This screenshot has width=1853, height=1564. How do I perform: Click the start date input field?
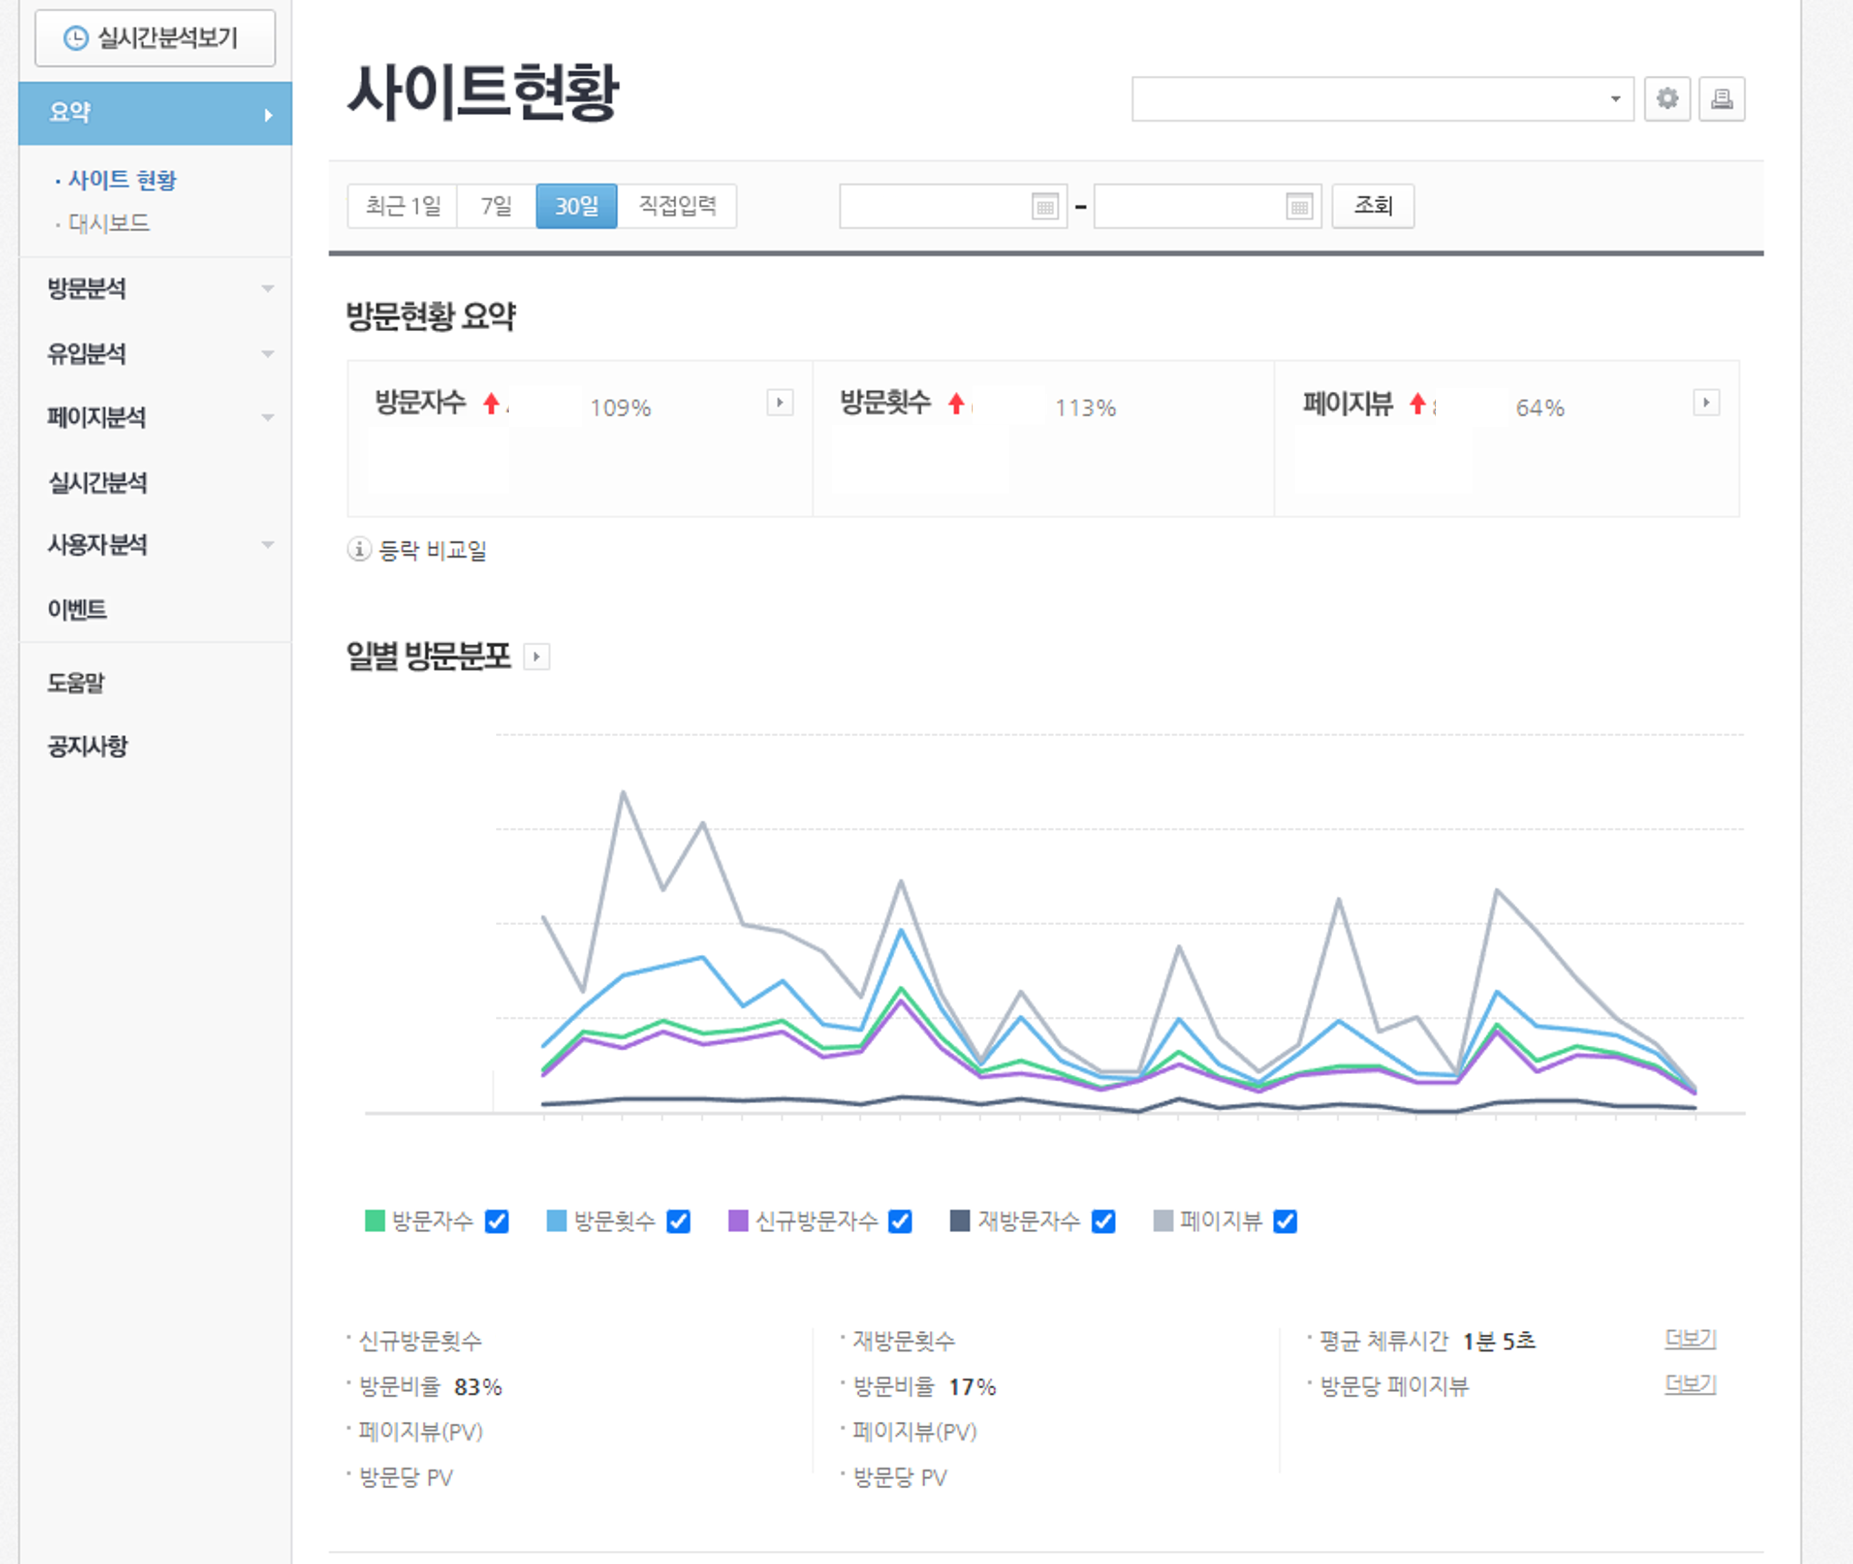931,206
